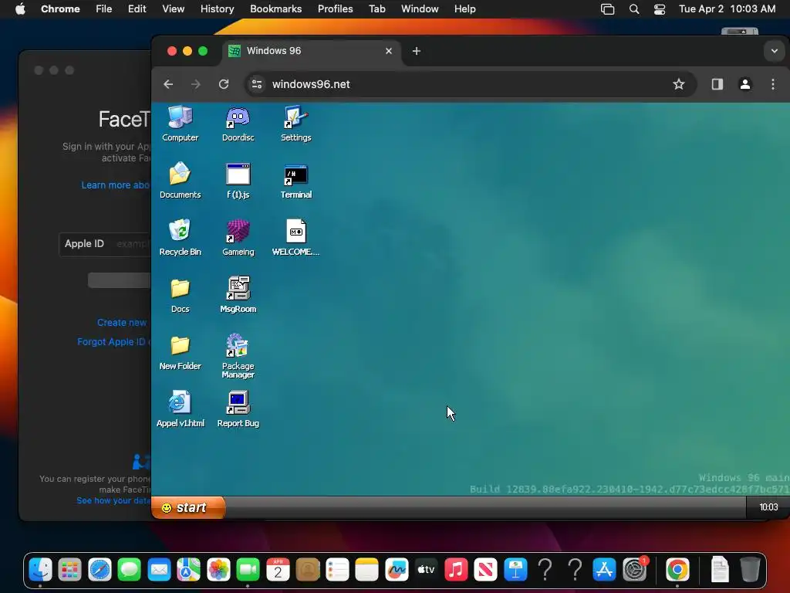This screenshot has width=790, height=593.
Task: Open Trash in the Dock
Action: coord(750,570)
